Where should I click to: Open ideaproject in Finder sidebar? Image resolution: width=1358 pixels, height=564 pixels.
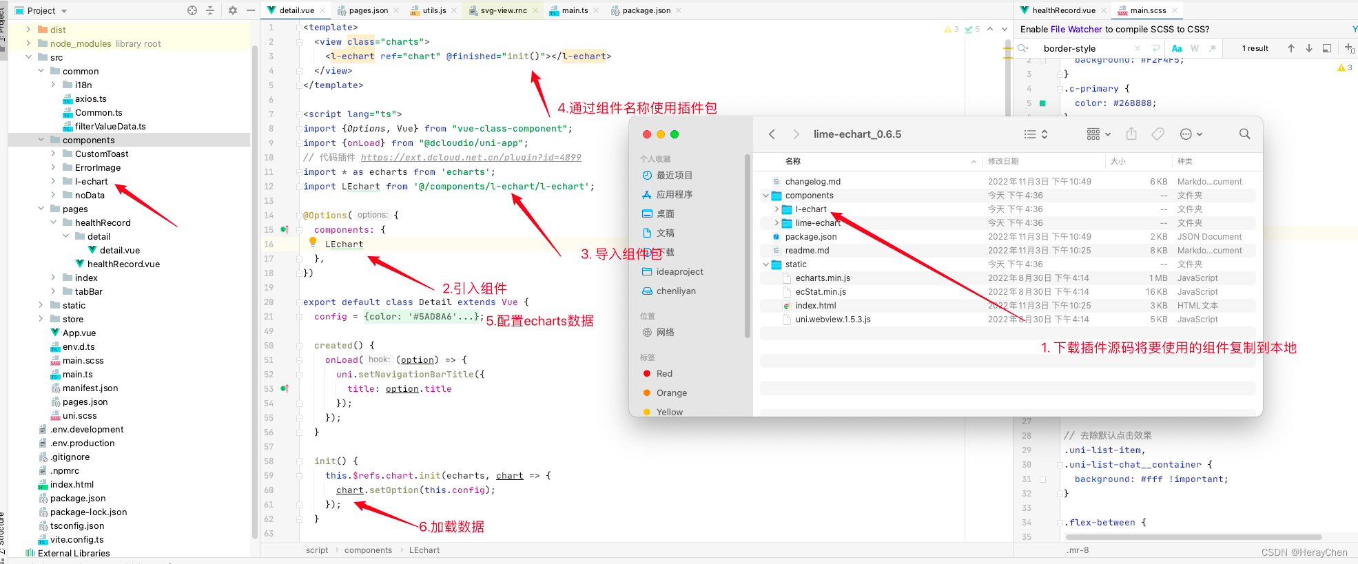tap(672, 271)
